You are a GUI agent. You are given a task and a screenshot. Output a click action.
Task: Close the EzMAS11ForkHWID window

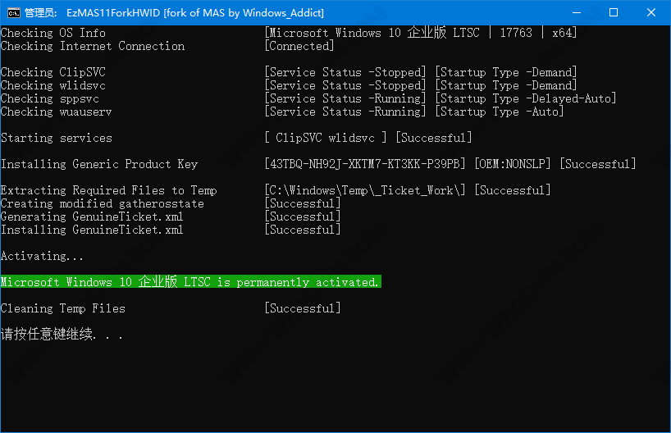click(650, 12)
